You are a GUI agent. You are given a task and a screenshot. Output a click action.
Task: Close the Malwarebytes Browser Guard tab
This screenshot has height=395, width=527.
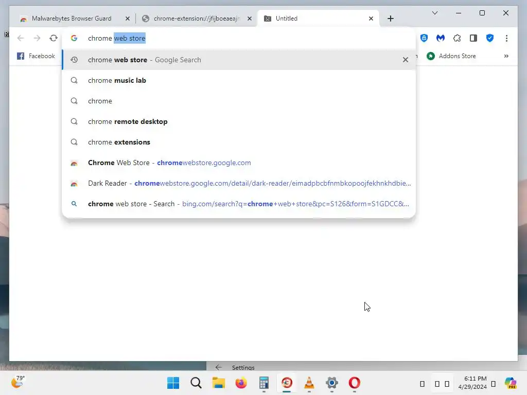click(x=128, y=19)
